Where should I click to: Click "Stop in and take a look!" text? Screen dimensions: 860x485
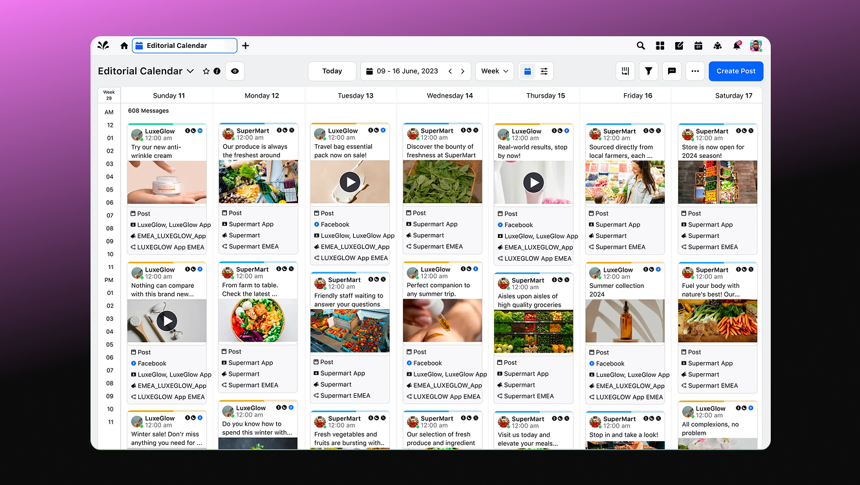pyautogui.click(x=623, y=435)
